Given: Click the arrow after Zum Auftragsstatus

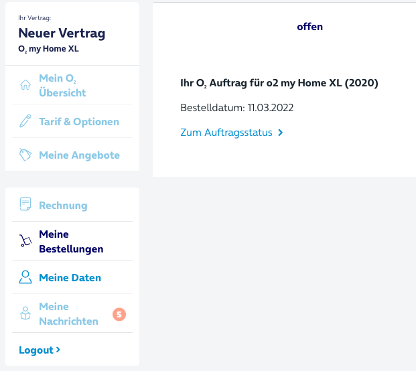Looking at the screenshot, I should [281, 133].
